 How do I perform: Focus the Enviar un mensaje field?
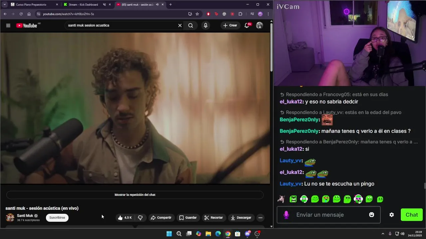click(328, 215)
